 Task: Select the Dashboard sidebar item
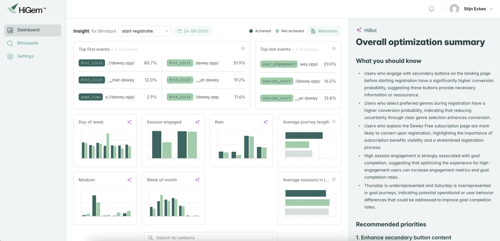(x=33, y=30)
